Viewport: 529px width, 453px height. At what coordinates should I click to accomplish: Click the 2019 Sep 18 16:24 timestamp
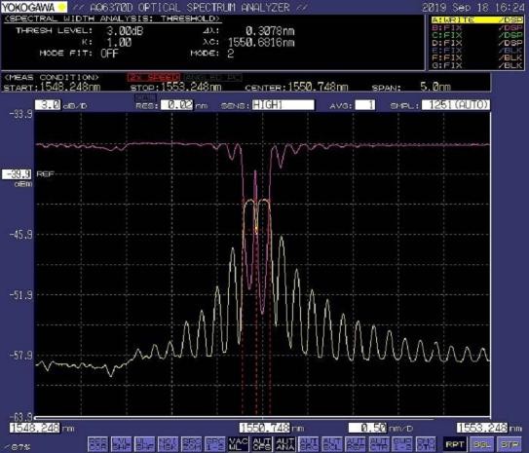(473, 7)
